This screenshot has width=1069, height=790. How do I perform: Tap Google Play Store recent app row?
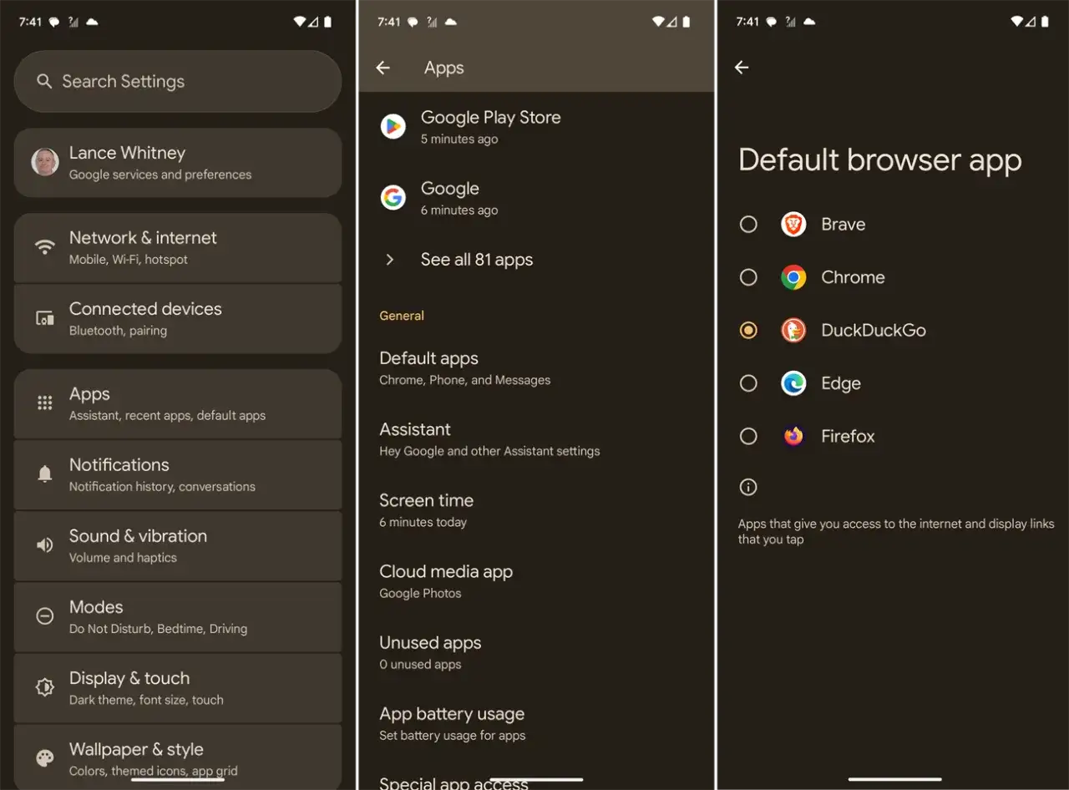point(536,126)
